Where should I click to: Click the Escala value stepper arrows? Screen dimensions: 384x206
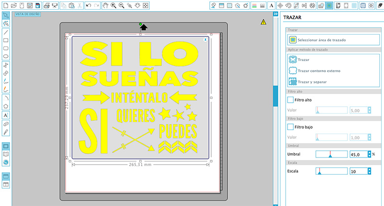(369, 171)
